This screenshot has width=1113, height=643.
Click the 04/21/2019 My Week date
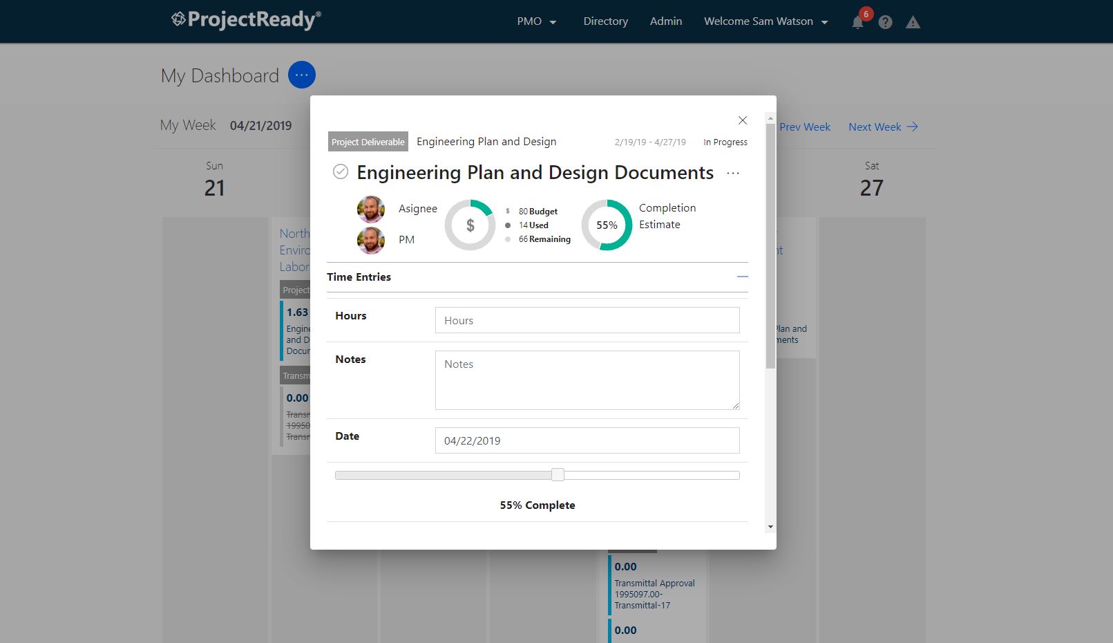(x=260, y=126)
